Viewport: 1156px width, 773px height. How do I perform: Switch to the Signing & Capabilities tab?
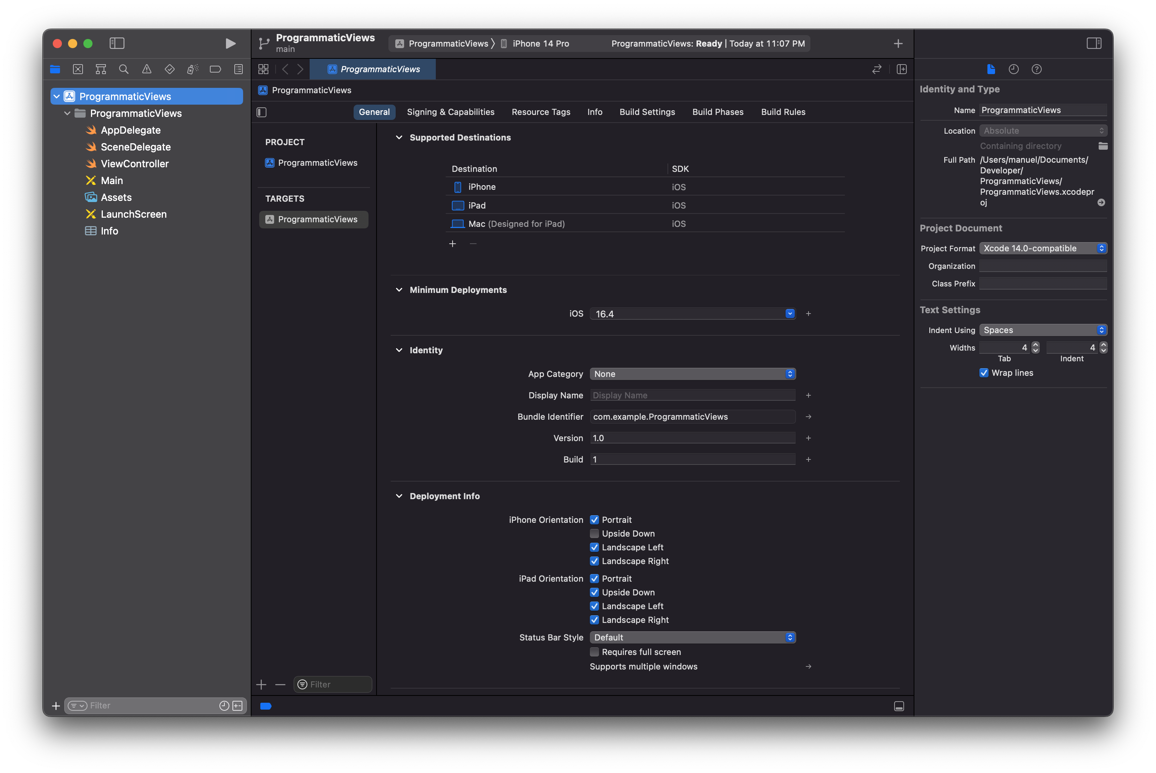pos(450,112)
